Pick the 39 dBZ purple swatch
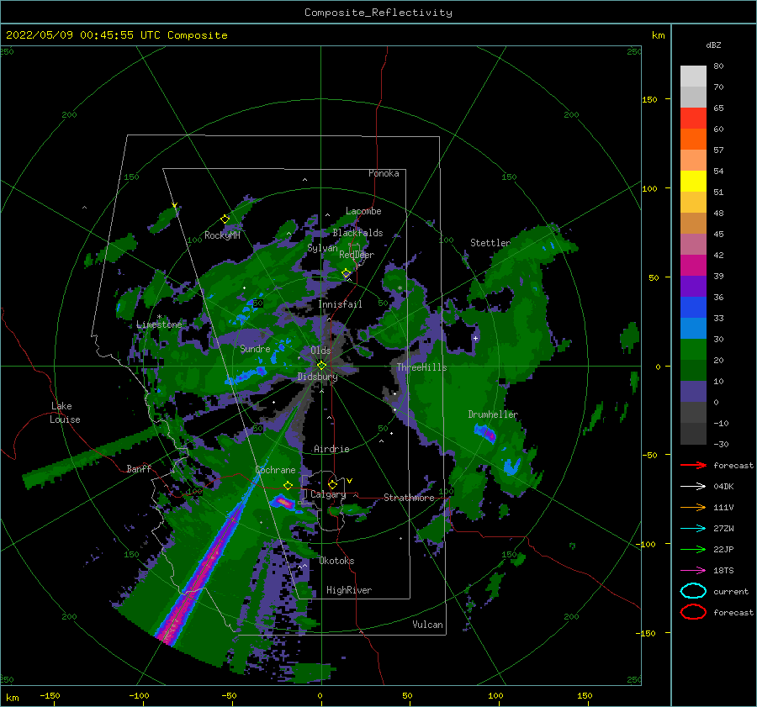The width and height of the screenshot is (757, 707). tap(693, 286)
